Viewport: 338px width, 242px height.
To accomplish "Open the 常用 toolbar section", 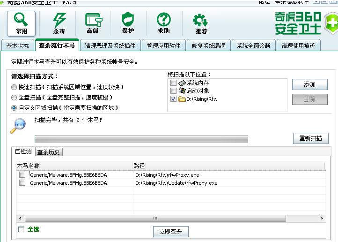I will [21, 23].
